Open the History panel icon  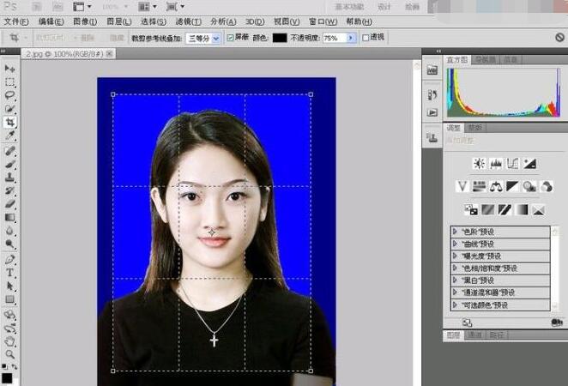pyautogui.click(x=432, y=95)
